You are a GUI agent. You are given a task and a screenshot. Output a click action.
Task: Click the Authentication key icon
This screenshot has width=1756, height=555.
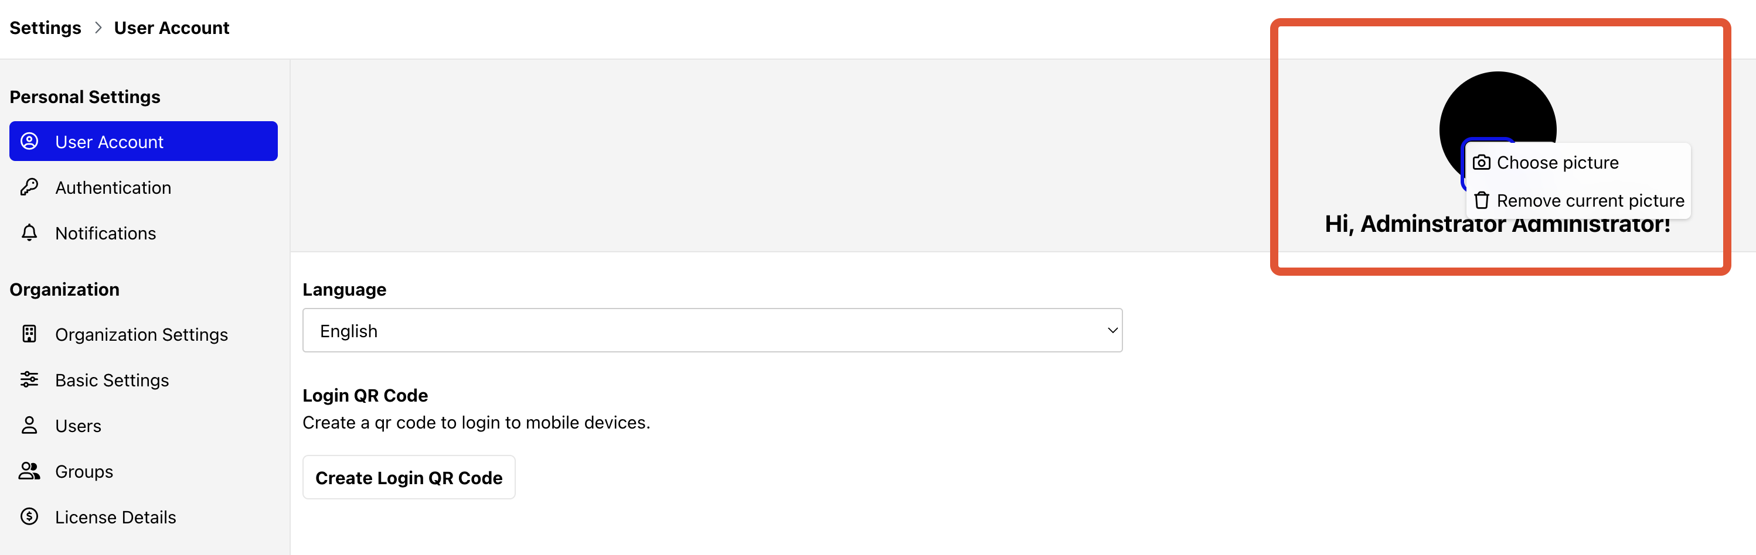point(29,187)
